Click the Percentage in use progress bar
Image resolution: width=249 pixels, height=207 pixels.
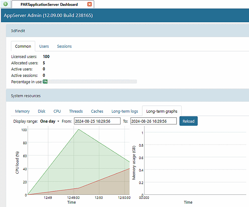pos(90,82)
